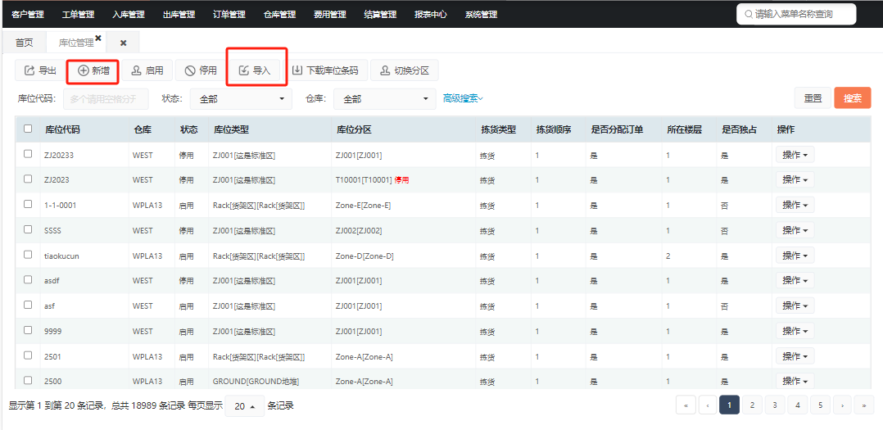Open 操作 dropdown for row asf
This screenshot has height=430, width=883.
[x=795, y=306]
